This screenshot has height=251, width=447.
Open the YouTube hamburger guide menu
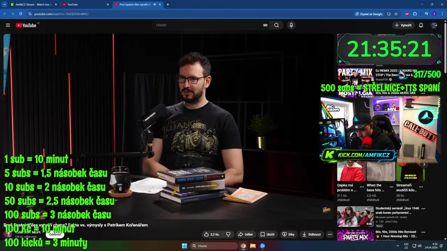point(8,25)
